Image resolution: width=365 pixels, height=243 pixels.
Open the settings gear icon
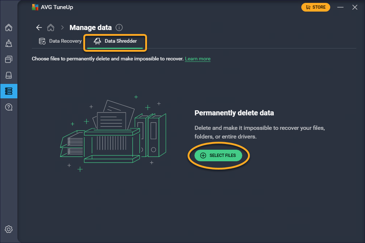point(9,229)
